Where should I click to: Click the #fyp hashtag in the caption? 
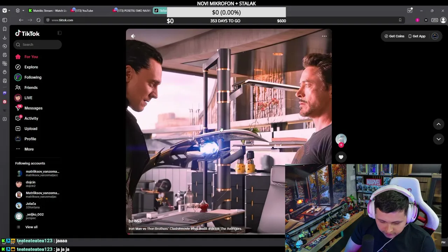pyautogui.click(x=194, y=229)
